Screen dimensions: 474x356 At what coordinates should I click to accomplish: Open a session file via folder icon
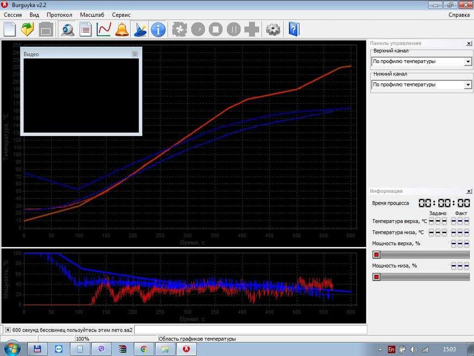pyautogui.click(x=27, y=29)
